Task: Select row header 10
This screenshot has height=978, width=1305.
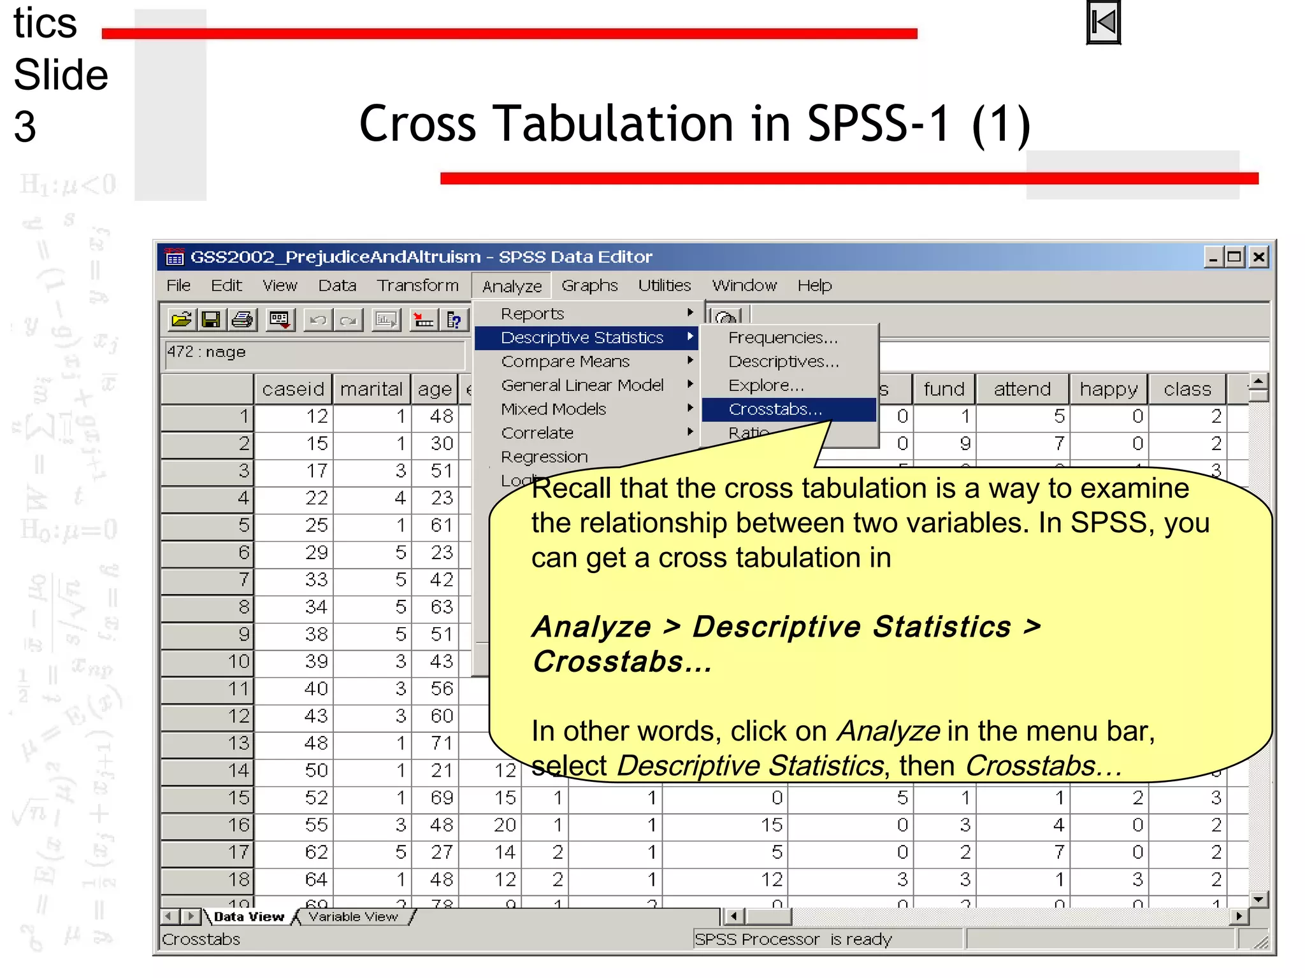Action: 208,662
